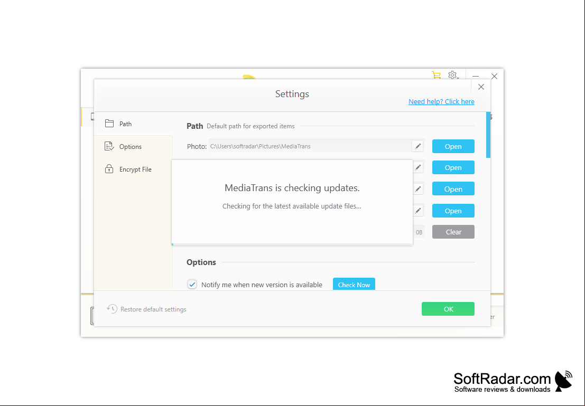Click the second pencil edit icon below Photo's
This screenshot has width=585, height=406.
418,168
